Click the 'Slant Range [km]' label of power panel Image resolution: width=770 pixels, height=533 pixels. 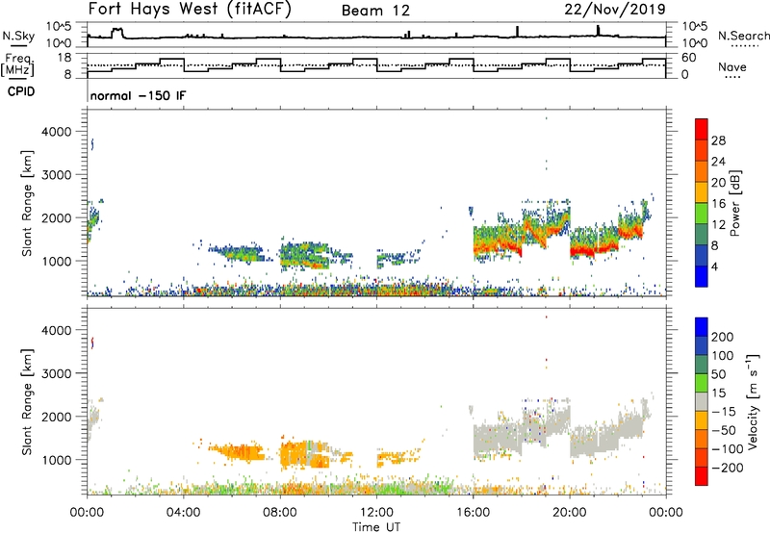27,203
